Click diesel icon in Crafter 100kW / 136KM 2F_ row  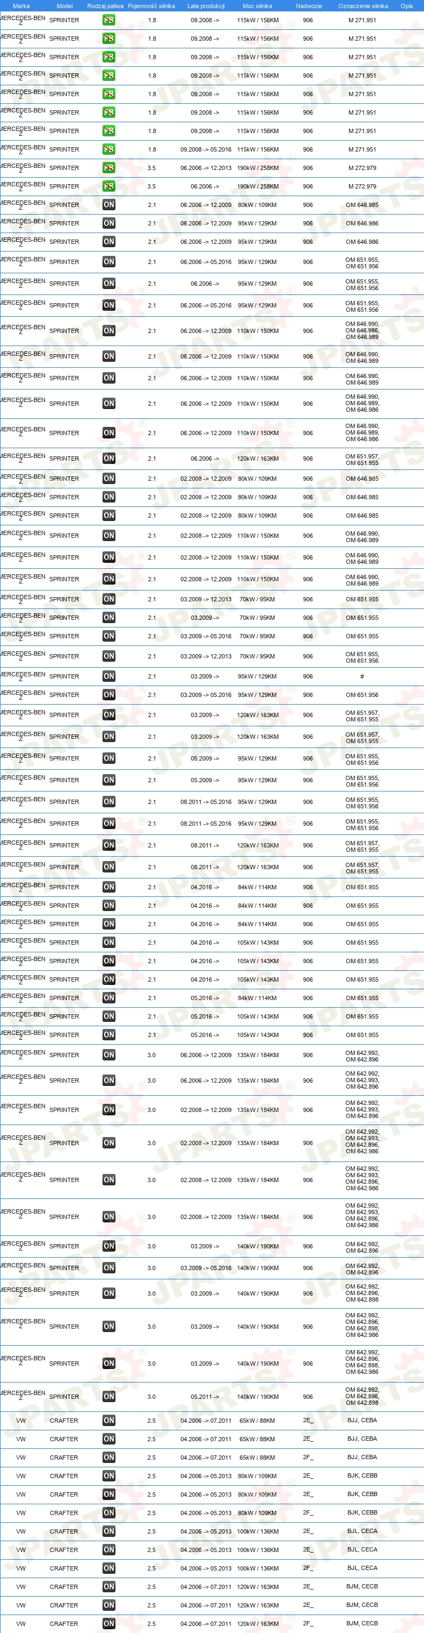[109, 1568]
